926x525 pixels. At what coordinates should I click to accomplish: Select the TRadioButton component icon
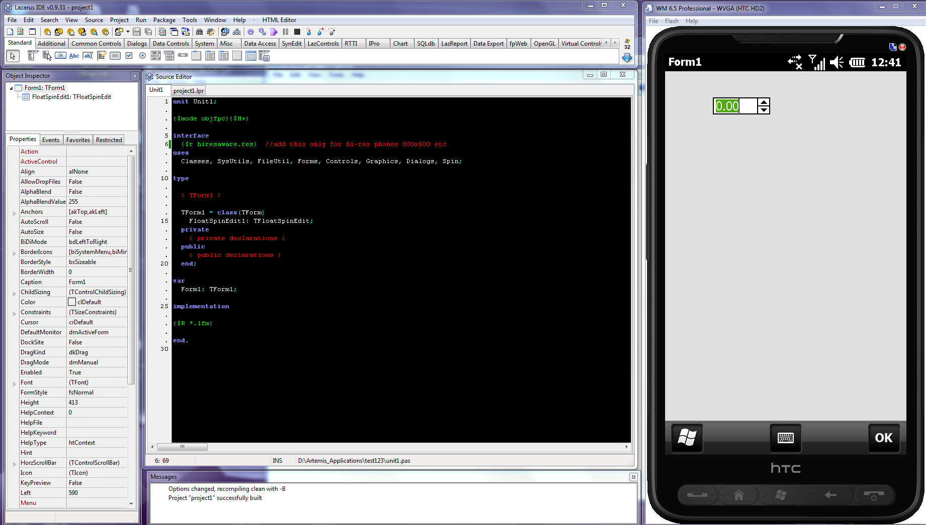click(142, 56)
